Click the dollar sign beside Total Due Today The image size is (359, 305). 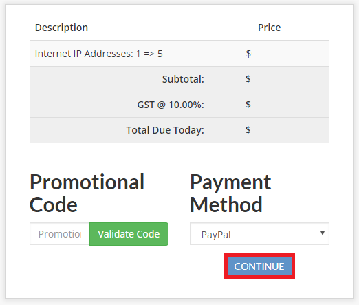click(248, 130)
